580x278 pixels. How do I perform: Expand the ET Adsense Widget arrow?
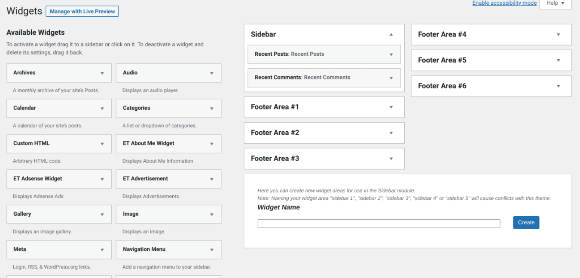coord(102,179)
